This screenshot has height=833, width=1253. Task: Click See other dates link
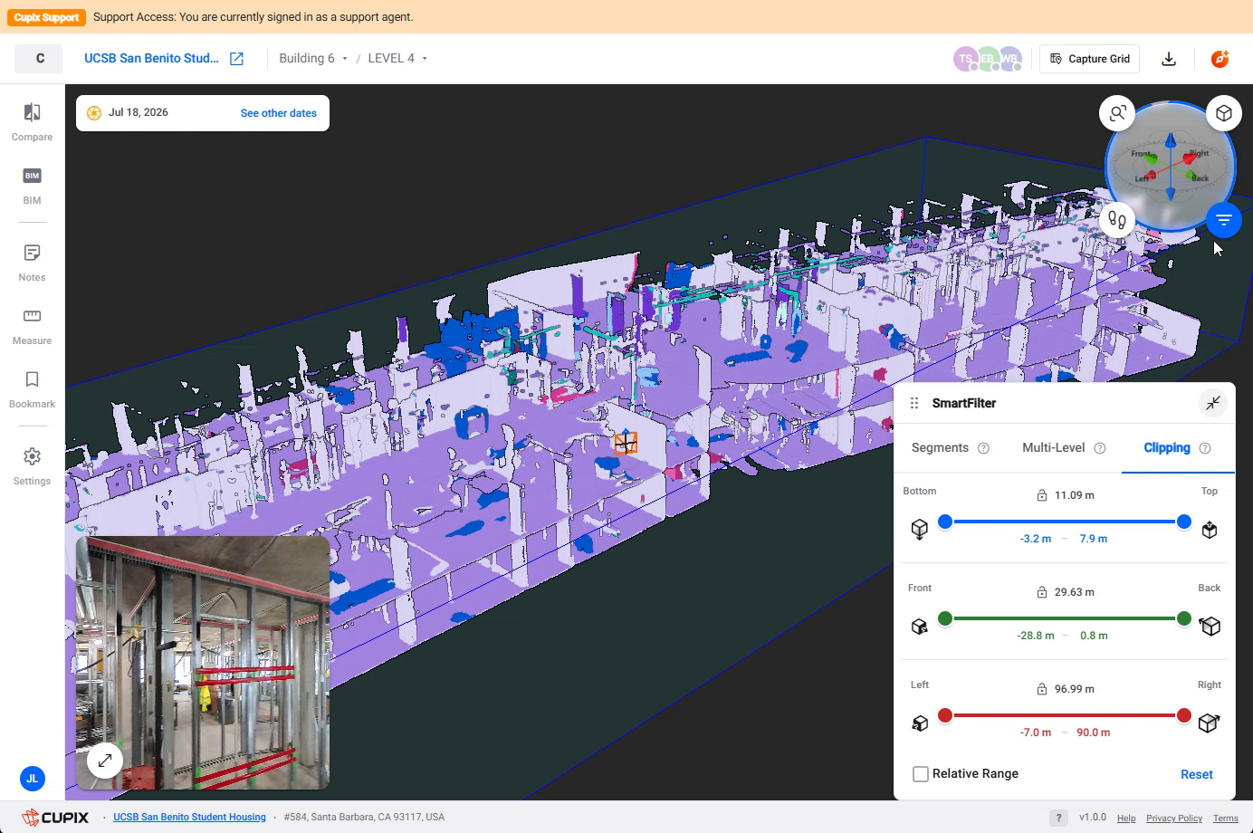(x=279, y=113)
